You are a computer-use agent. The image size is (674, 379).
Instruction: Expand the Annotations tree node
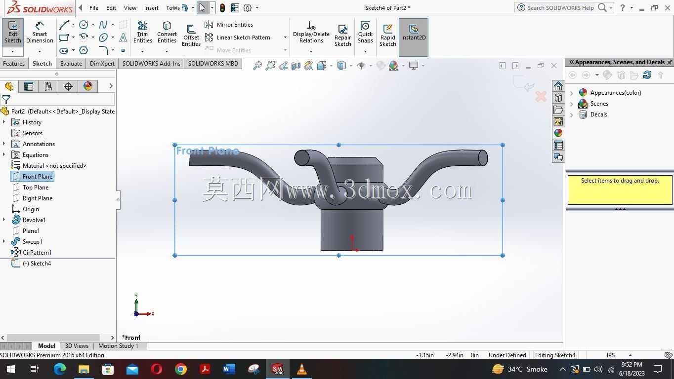pyautogui.click(x=4, y=144)
